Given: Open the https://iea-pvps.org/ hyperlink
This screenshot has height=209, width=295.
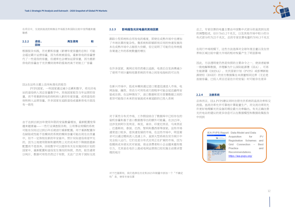Looking at the screenshot, I should click(240, 156).
